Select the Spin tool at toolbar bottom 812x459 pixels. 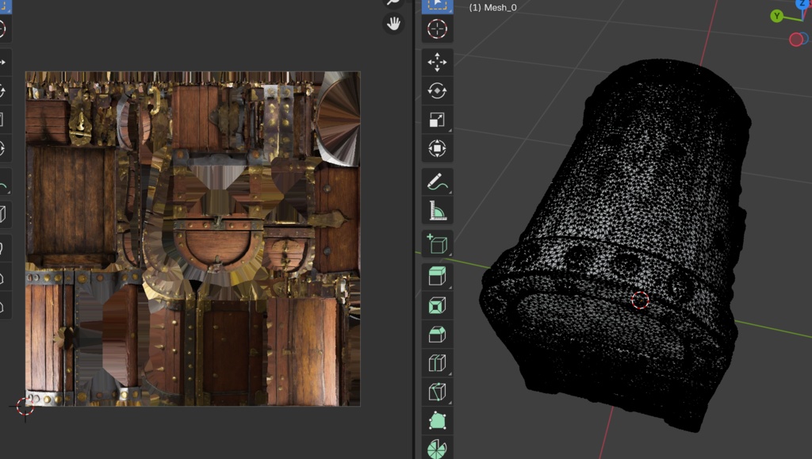point(437,448)
